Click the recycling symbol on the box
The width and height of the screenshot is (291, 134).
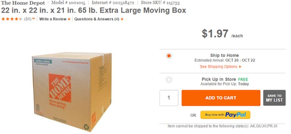coord(86,127)
